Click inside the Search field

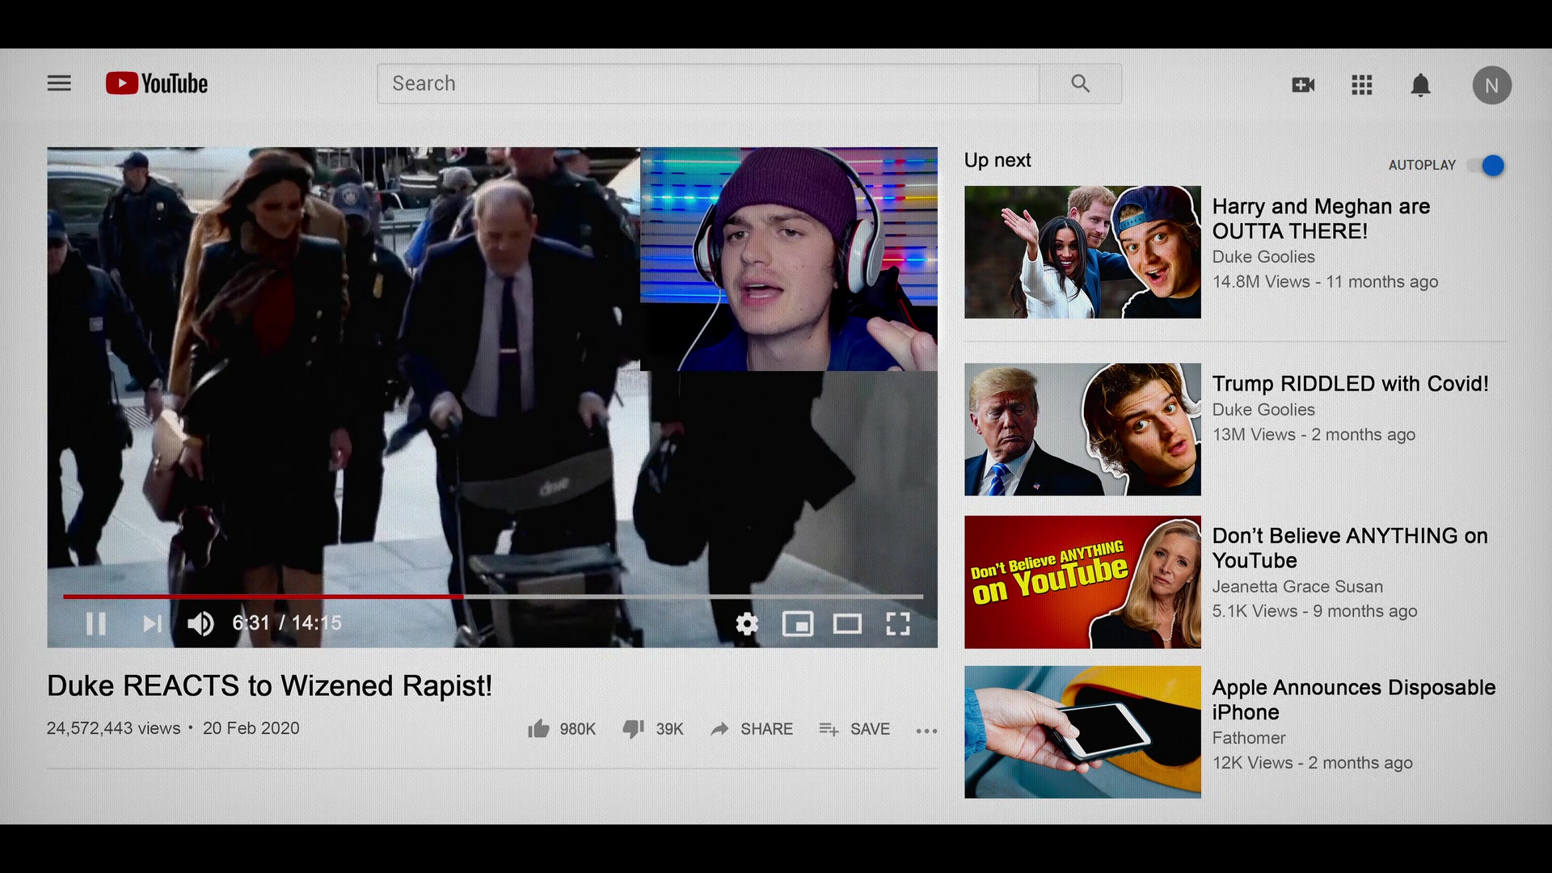708,83
